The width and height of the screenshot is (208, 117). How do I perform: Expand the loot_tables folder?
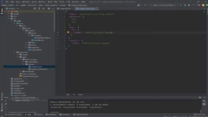coord(23,62)
